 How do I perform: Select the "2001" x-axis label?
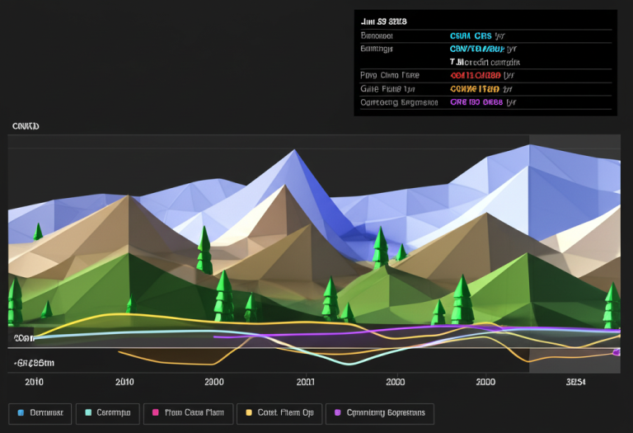306,382
